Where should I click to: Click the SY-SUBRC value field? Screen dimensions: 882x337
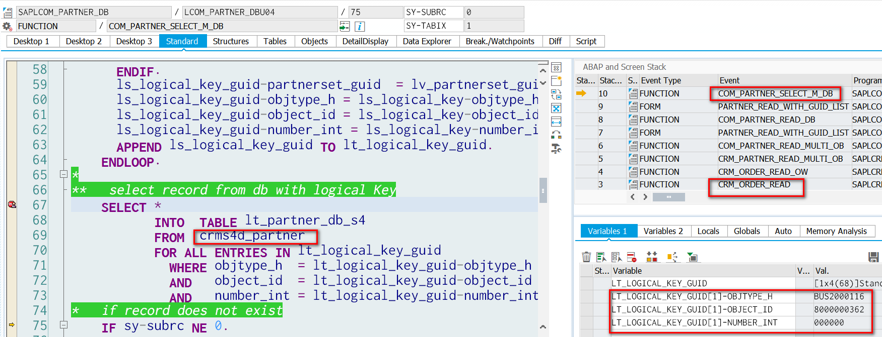tap(494, 12)
